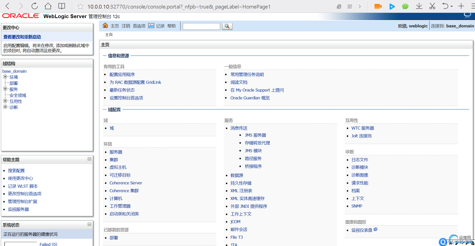475x246 pixels.
Task: Open the JMS 服务器 link
Action: [256, 135]
